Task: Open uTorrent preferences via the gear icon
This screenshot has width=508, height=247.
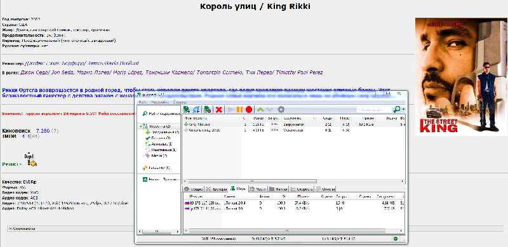Action: [x=281, y=110]
